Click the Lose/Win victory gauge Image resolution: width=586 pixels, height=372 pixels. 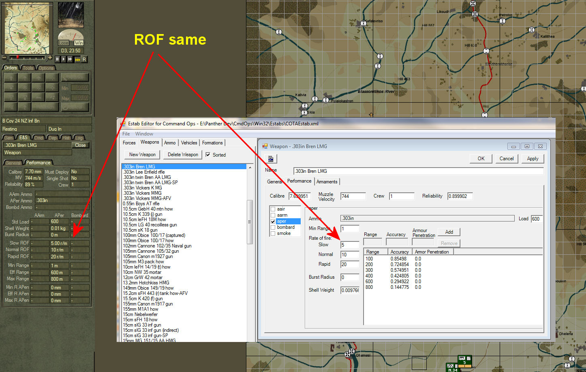(x=71, y=38)
